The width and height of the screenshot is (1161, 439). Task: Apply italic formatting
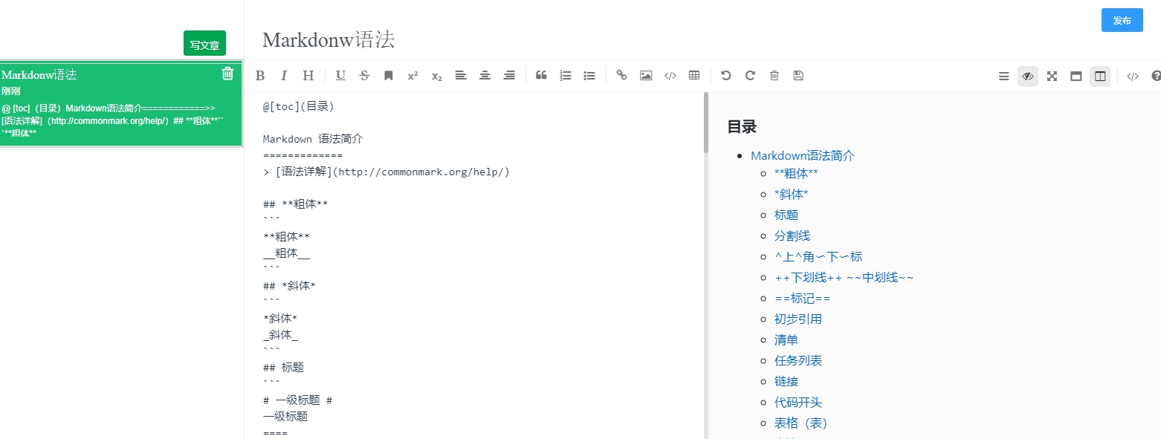click(x=283, y=75)
